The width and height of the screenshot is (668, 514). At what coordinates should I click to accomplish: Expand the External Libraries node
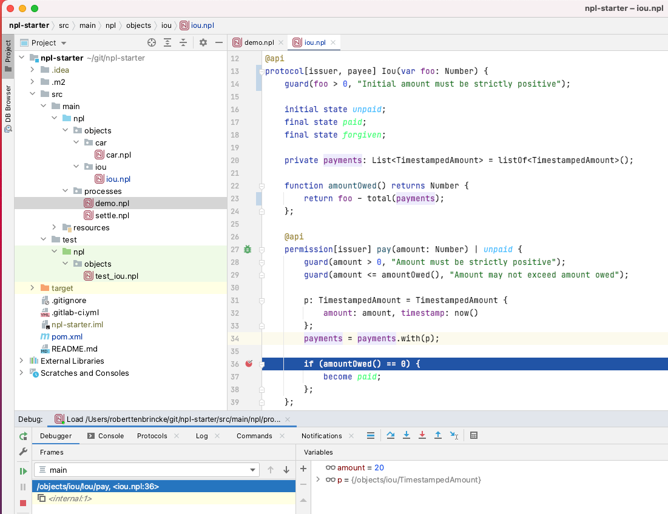21,361
